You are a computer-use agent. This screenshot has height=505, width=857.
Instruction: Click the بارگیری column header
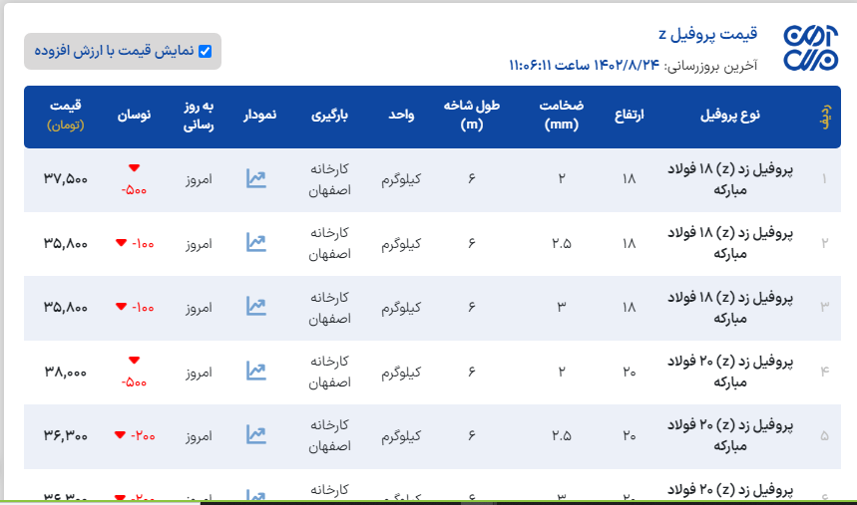point(330,115)
